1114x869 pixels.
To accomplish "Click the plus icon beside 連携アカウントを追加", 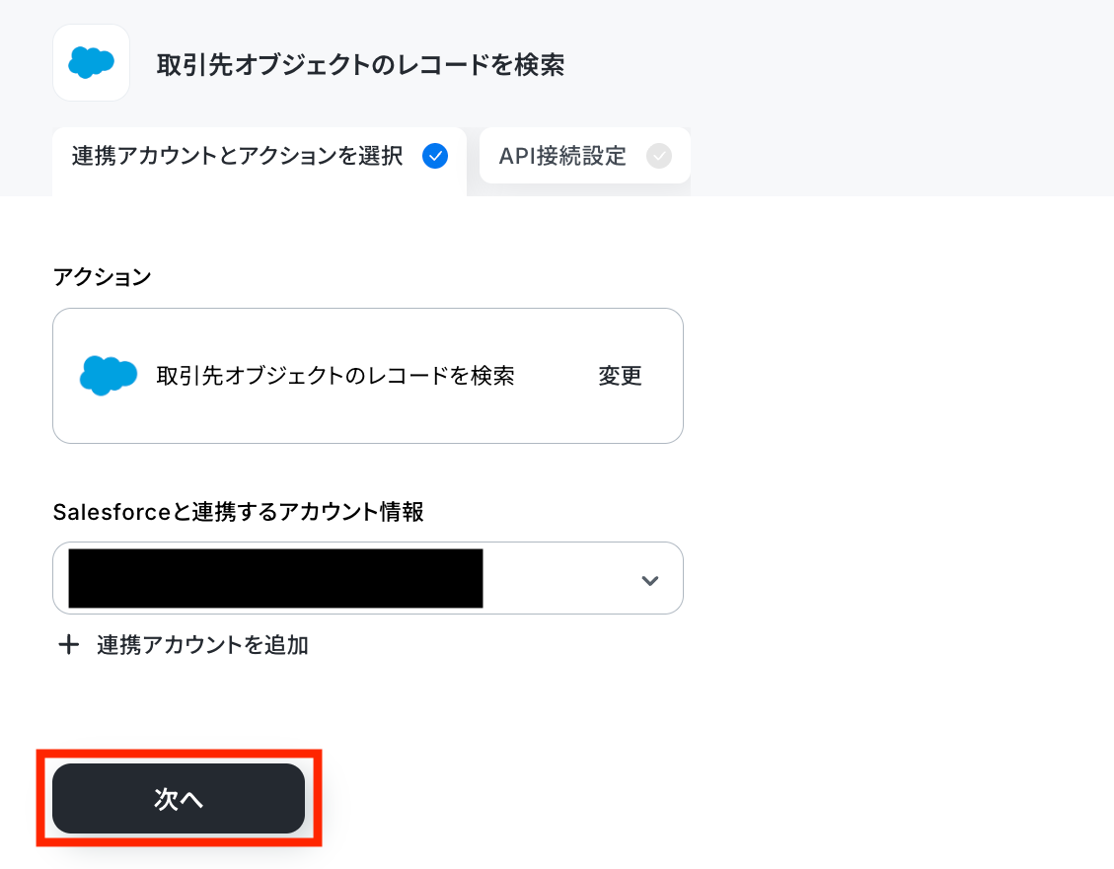I will click(69, 645).
